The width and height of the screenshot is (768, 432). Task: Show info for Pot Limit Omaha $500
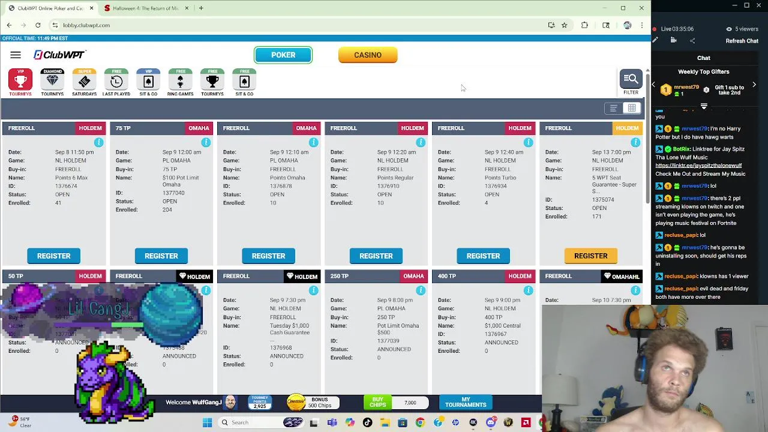tap(421, 290)
